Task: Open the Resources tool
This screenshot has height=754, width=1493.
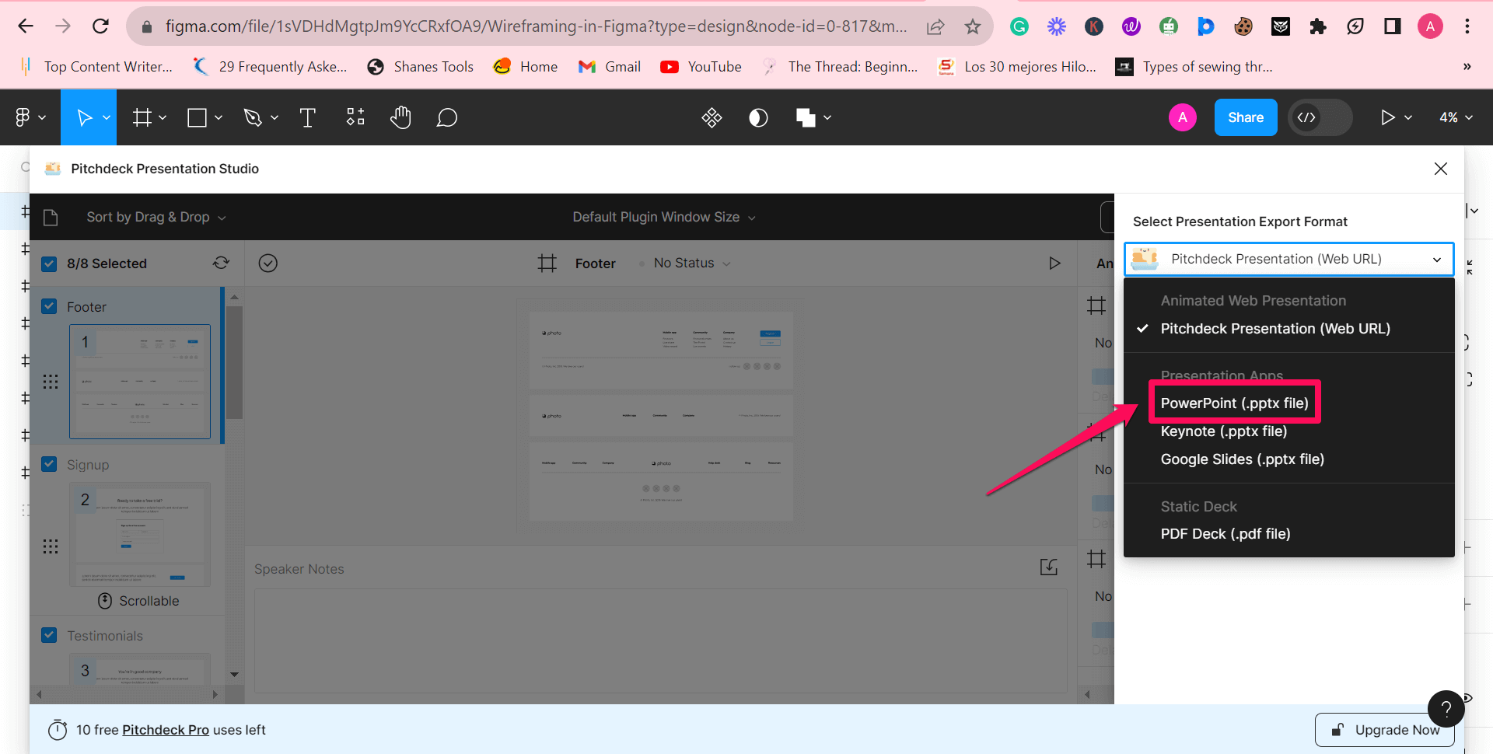Action: (x=355, y=117)
